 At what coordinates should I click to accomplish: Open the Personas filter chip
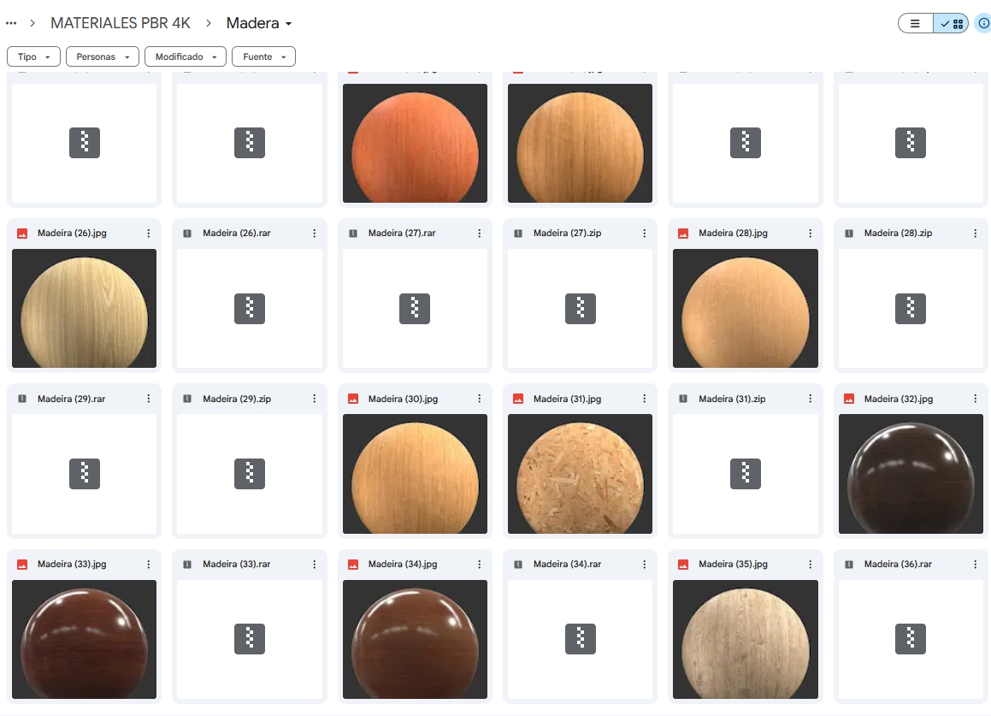(102, 56)
